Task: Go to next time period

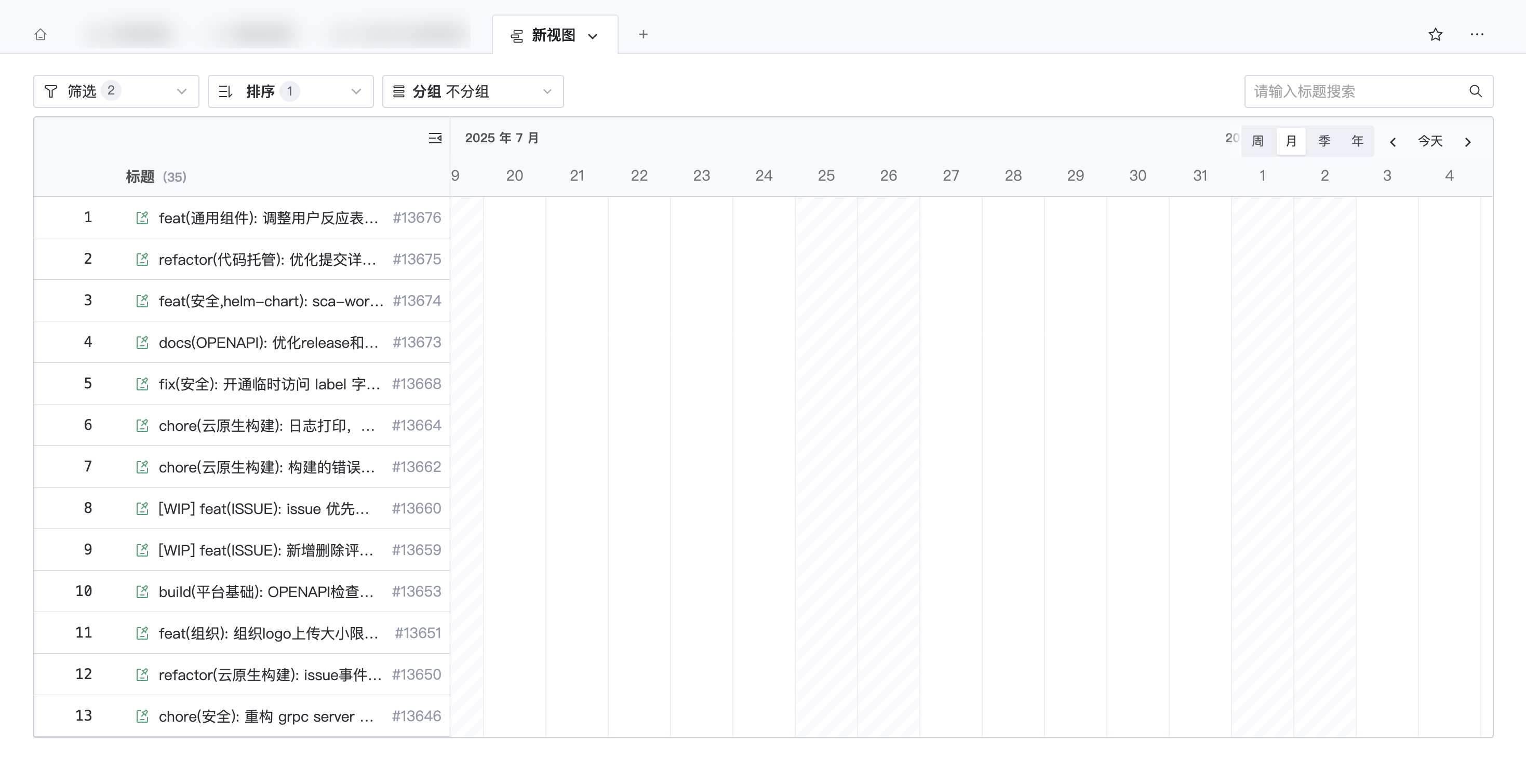Action: point(1468,142)
